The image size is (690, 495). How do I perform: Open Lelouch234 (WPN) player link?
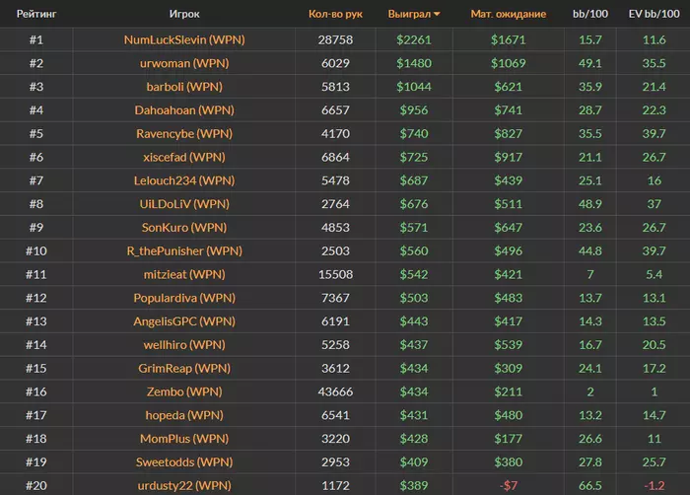(x=184, y=180)
